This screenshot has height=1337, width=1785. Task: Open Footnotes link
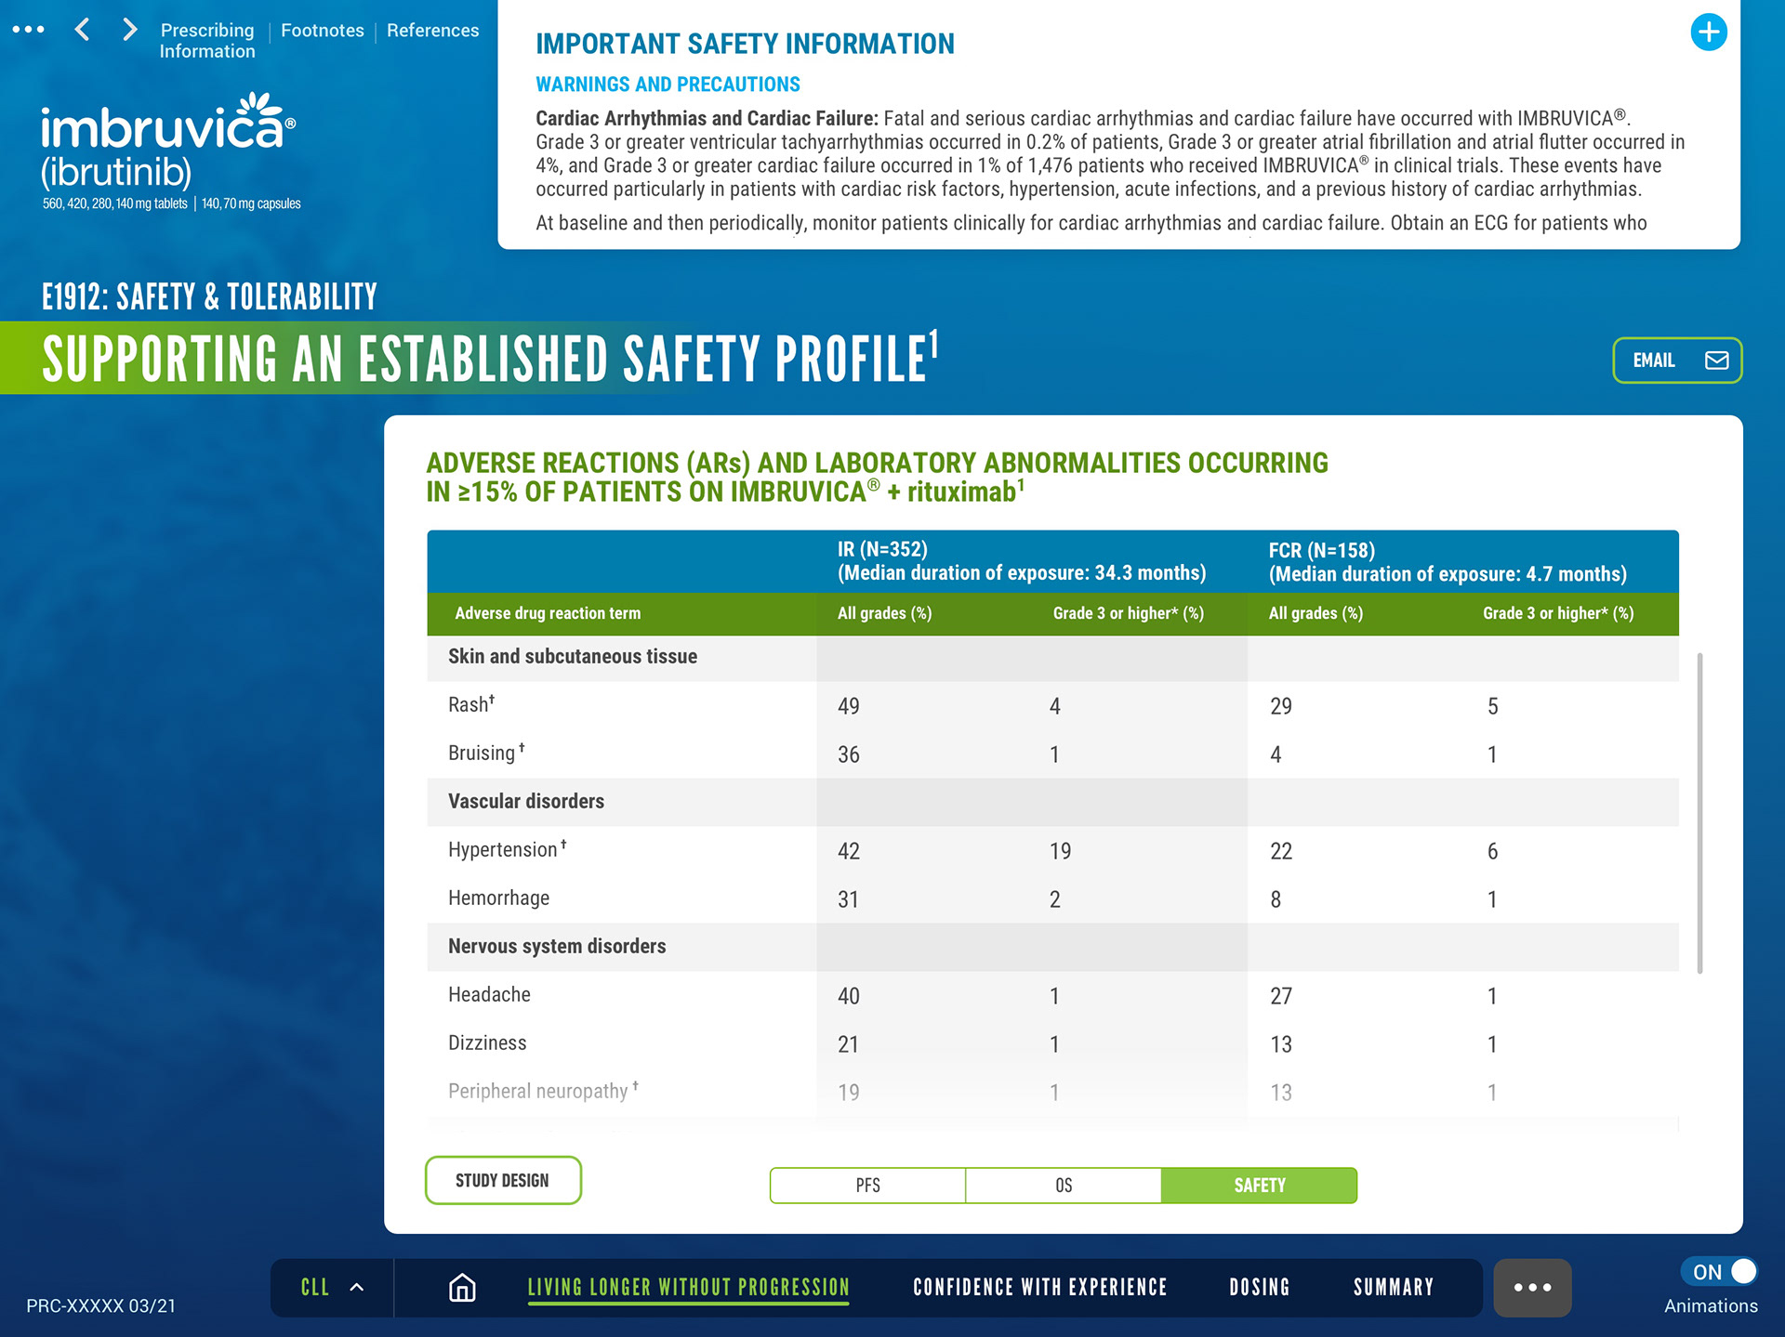[323, 31]
